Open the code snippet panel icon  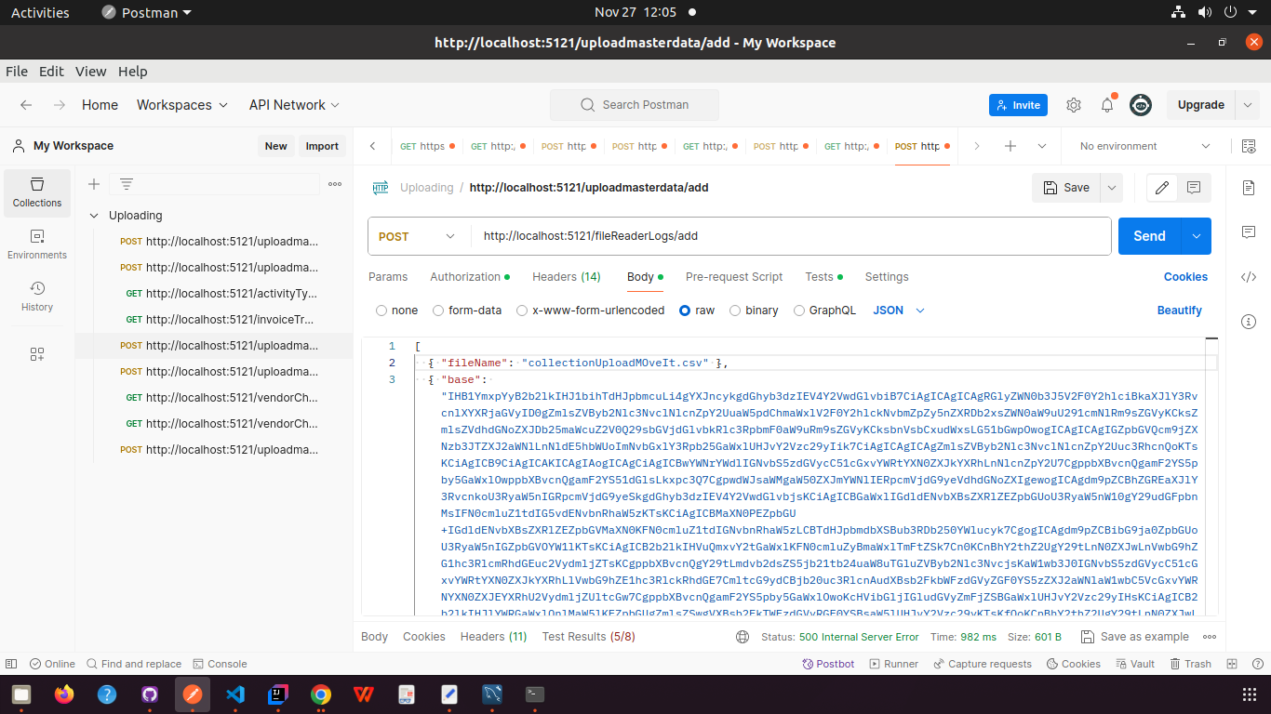pyautogui.click(x=1249, y=276)
